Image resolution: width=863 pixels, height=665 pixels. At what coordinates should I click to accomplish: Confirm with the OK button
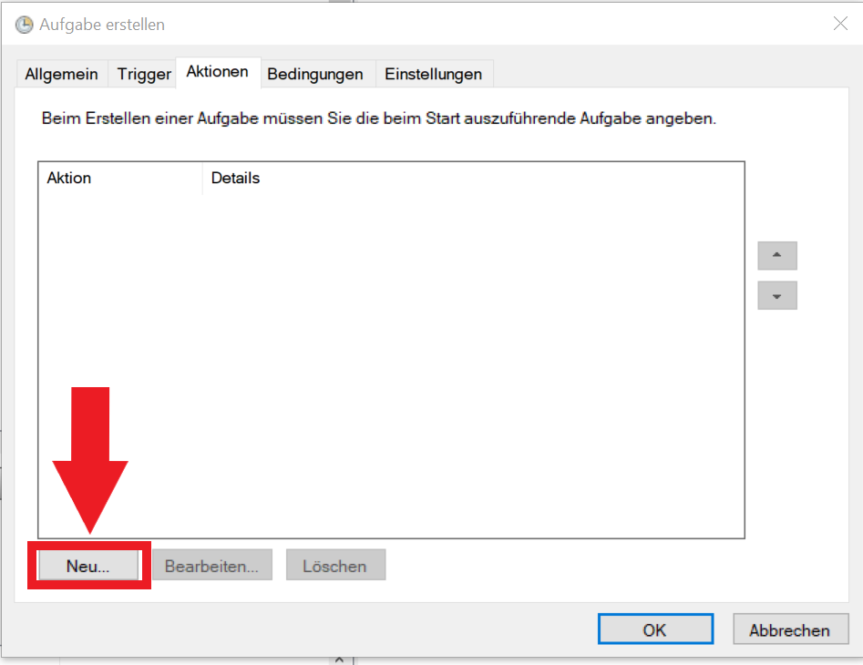pos(655,629)
